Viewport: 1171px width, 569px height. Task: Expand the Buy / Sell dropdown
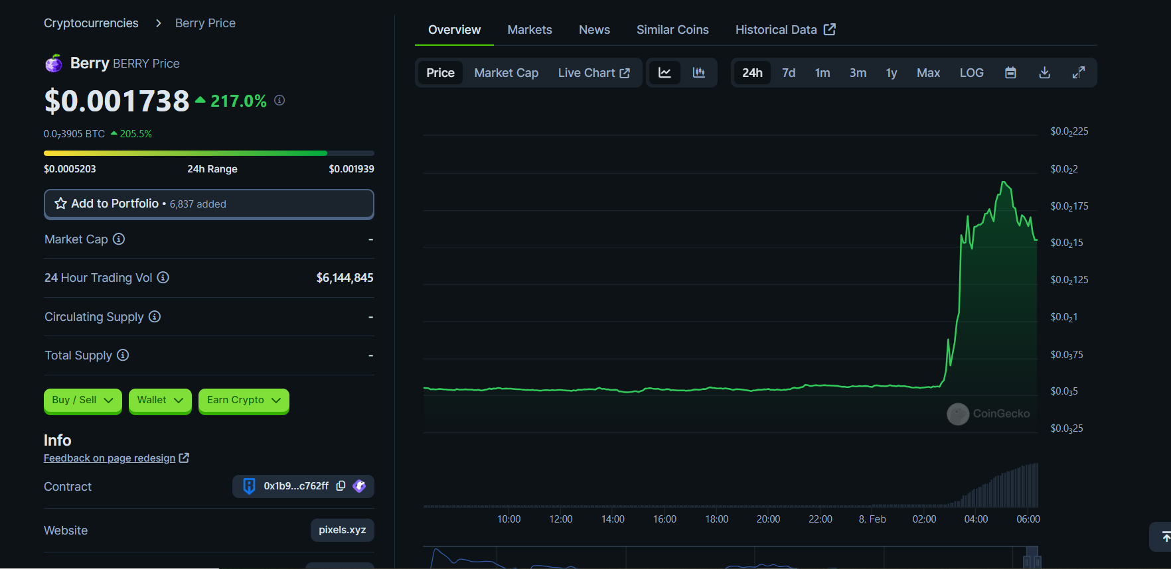[82, 401]
